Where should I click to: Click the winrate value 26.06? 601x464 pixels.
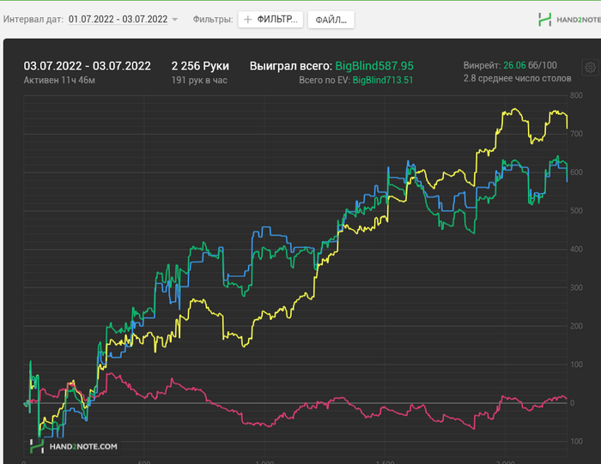tap(514, 65)
